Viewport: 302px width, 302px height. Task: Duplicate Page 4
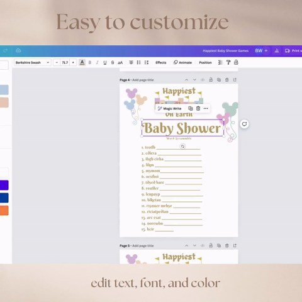219,80
